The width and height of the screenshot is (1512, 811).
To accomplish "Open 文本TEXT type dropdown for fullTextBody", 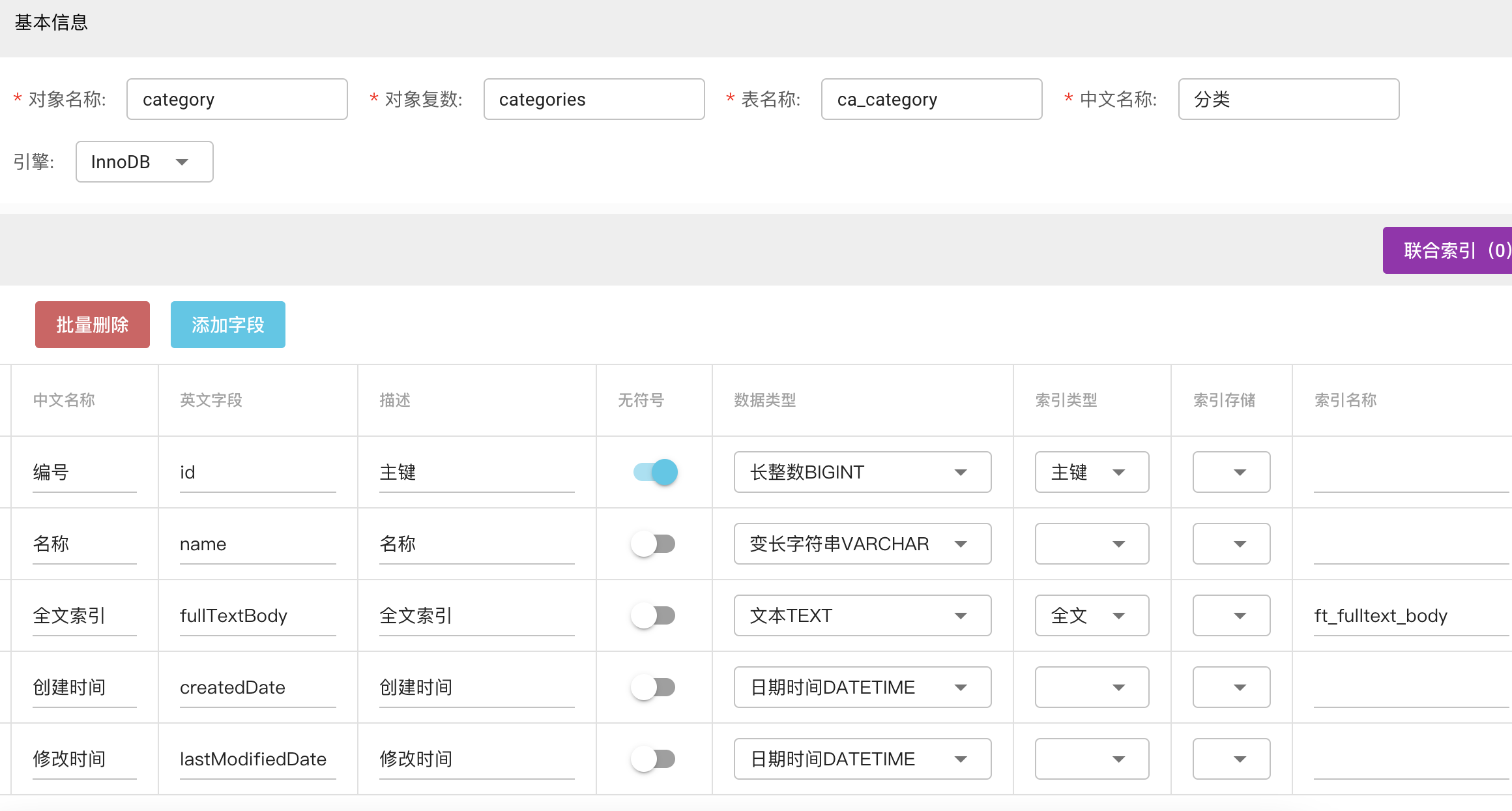I will click(x=862, y=615).
